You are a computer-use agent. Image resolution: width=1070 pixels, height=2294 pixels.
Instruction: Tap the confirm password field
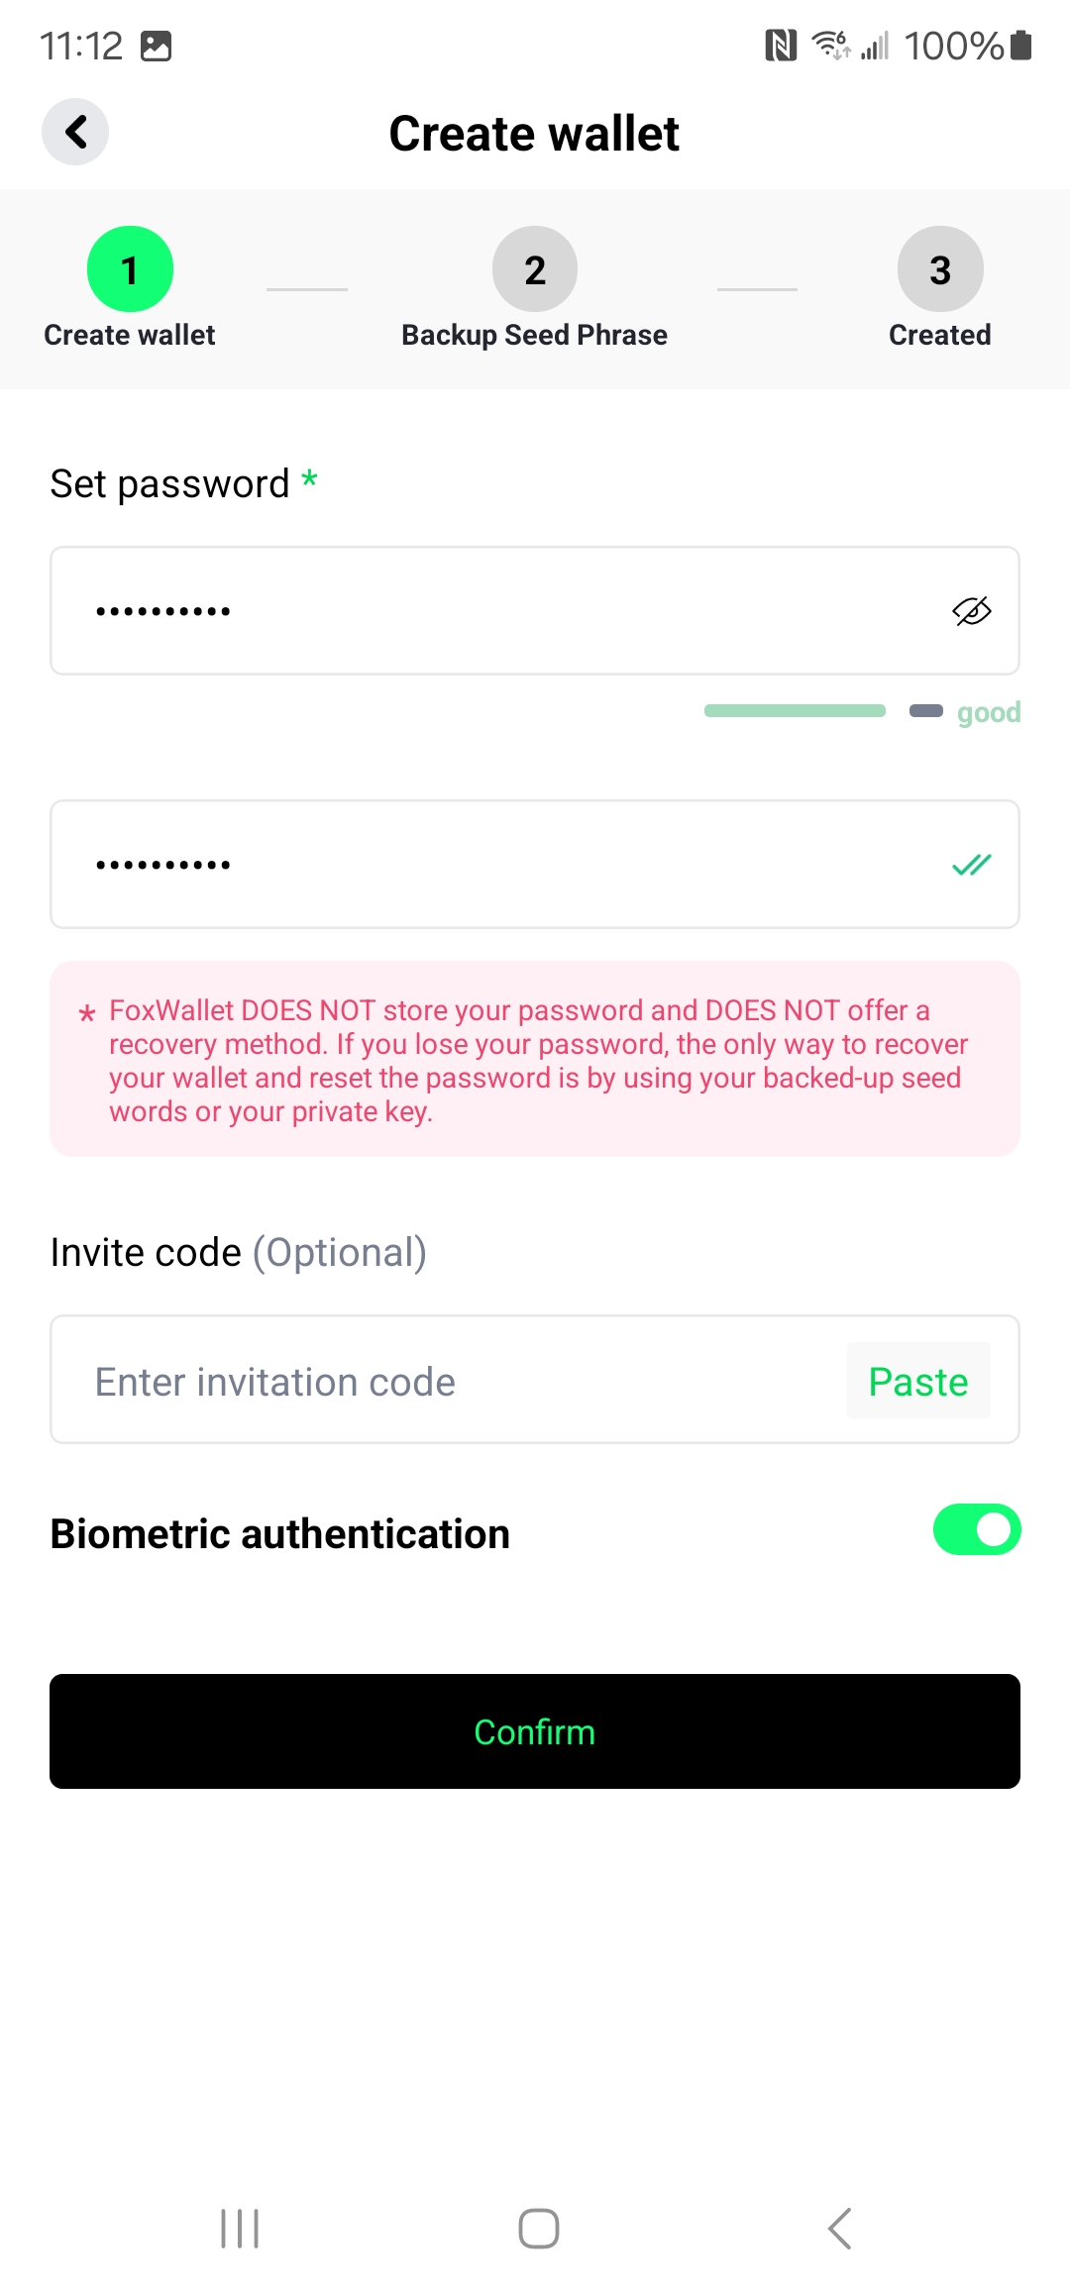[x=495, y=865]
